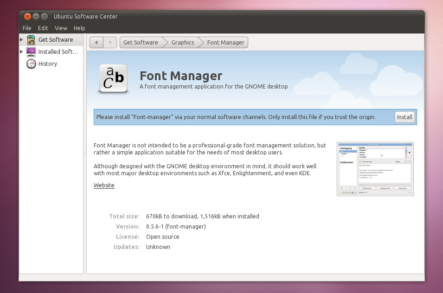This screenshot has height=293, width=443.
Task: Click the 'Please install Font-manager' warning text
Action: tap(236, 117)
